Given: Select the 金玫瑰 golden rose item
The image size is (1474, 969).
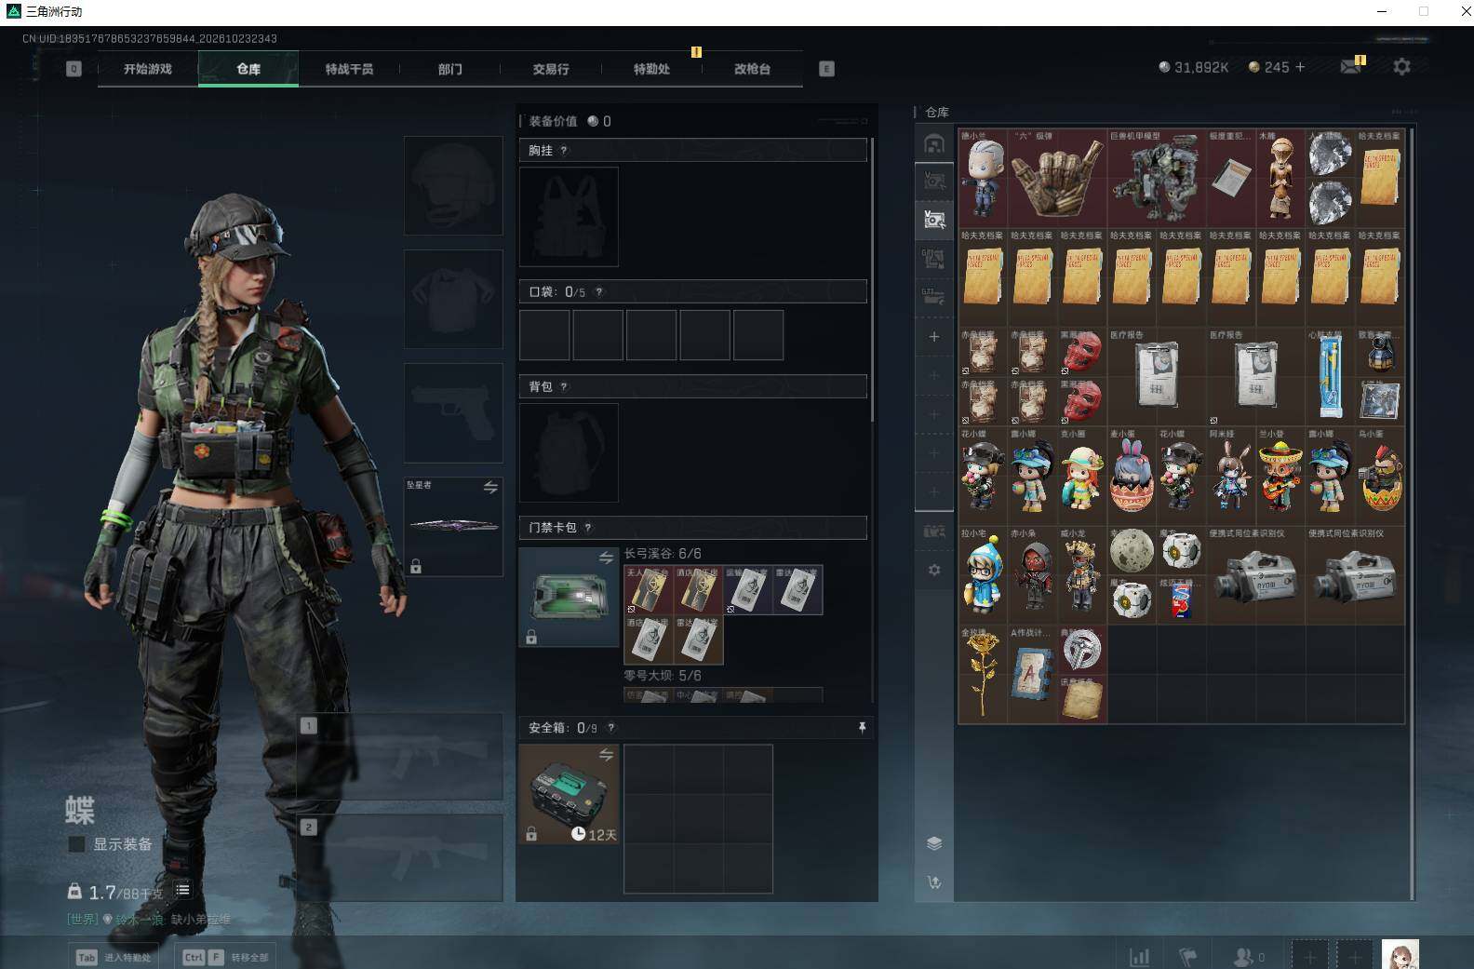Looking at the screenshot, I should click(x=984, y=674).
